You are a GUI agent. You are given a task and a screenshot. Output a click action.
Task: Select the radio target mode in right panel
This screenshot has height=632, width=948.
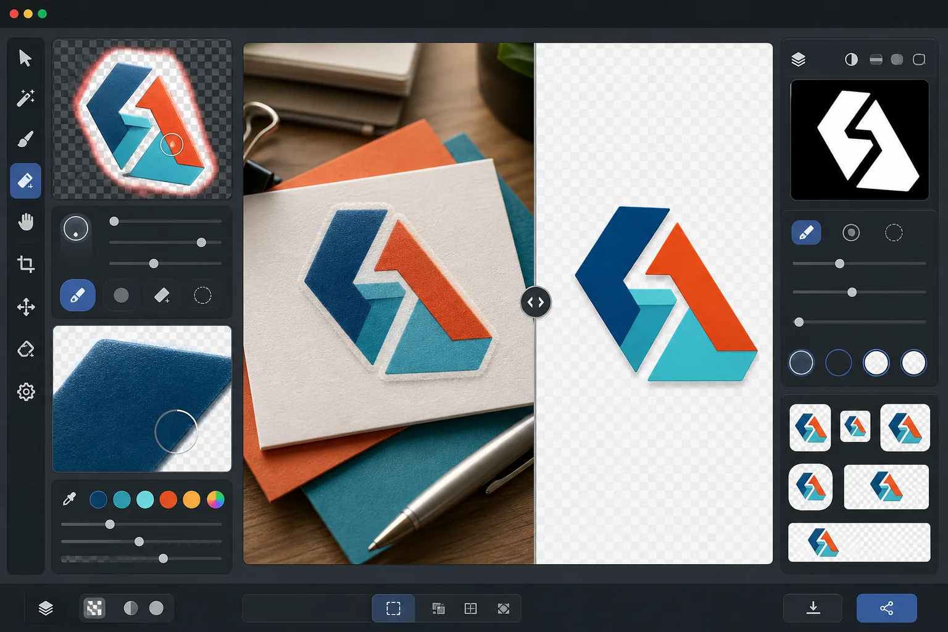[x=851, y=233]
